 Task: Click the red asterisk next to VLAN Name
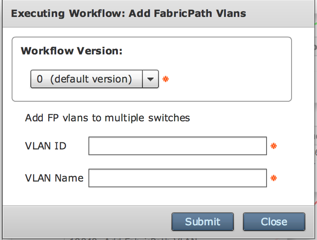point(274,178)
